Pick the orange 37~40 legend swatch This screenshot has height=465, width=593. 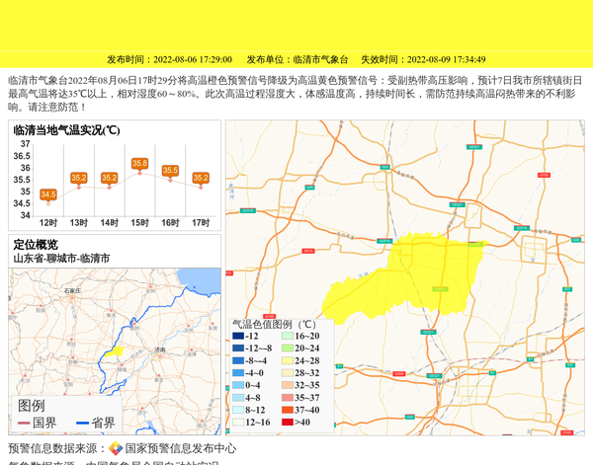click(x=288, y=410)
